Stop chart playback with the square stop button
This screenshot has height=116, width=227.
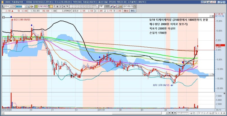(x=172, y=113)
